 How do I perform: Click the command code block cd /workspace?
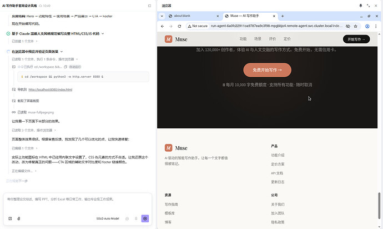[x=83, y=77]
